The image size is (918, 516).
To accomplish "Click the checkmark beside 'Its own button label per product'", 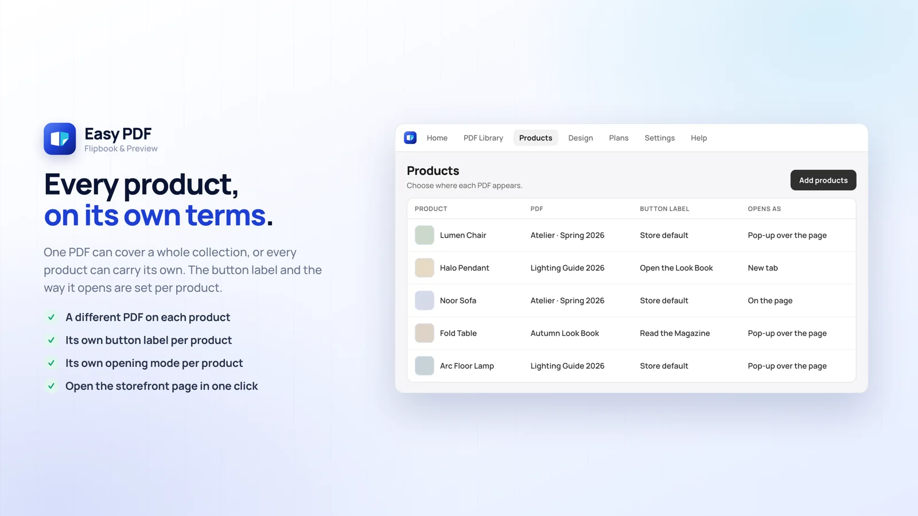I will pos(51,340).
